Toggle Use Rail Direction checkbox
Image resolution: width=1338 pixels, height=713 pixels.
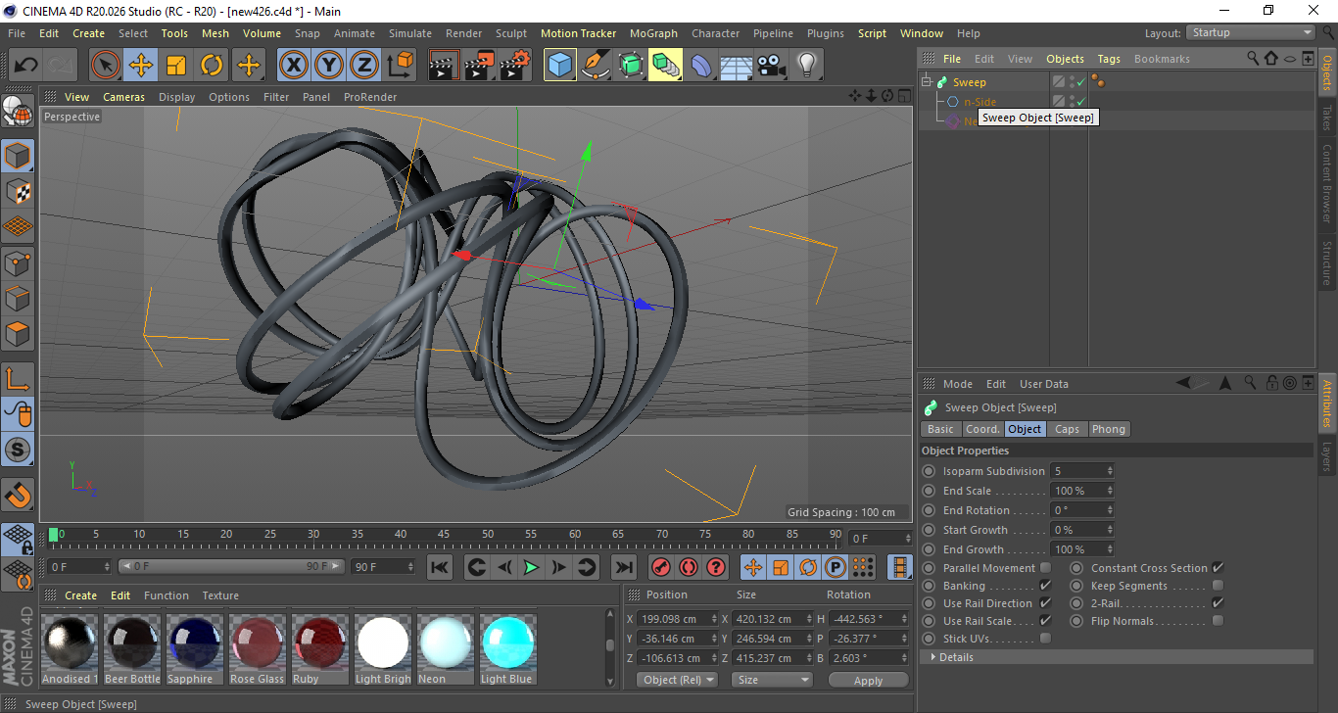click(x=1045, y=603)
